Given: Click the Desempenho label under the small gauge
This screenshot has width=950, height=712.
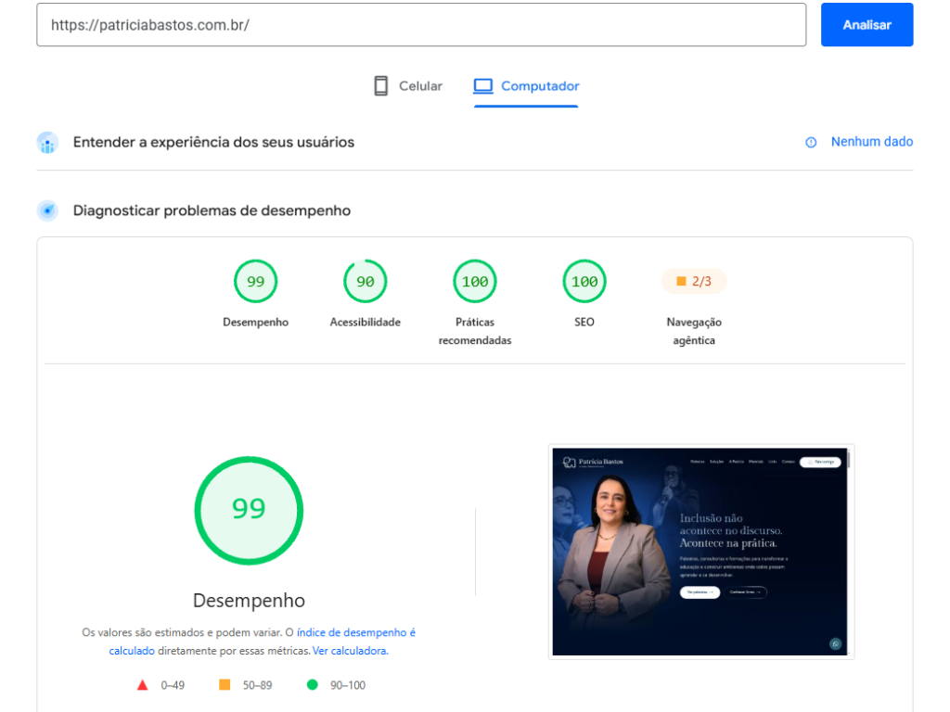Looking at the screenshot, I should (255, 322).
